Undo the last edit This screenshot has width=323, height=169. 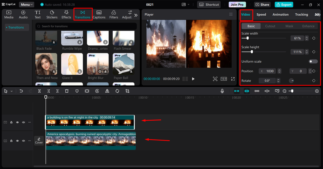tap(21, 91)
